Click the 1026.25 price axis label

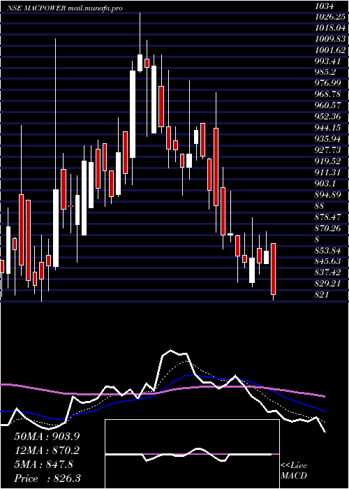(330, 17)
